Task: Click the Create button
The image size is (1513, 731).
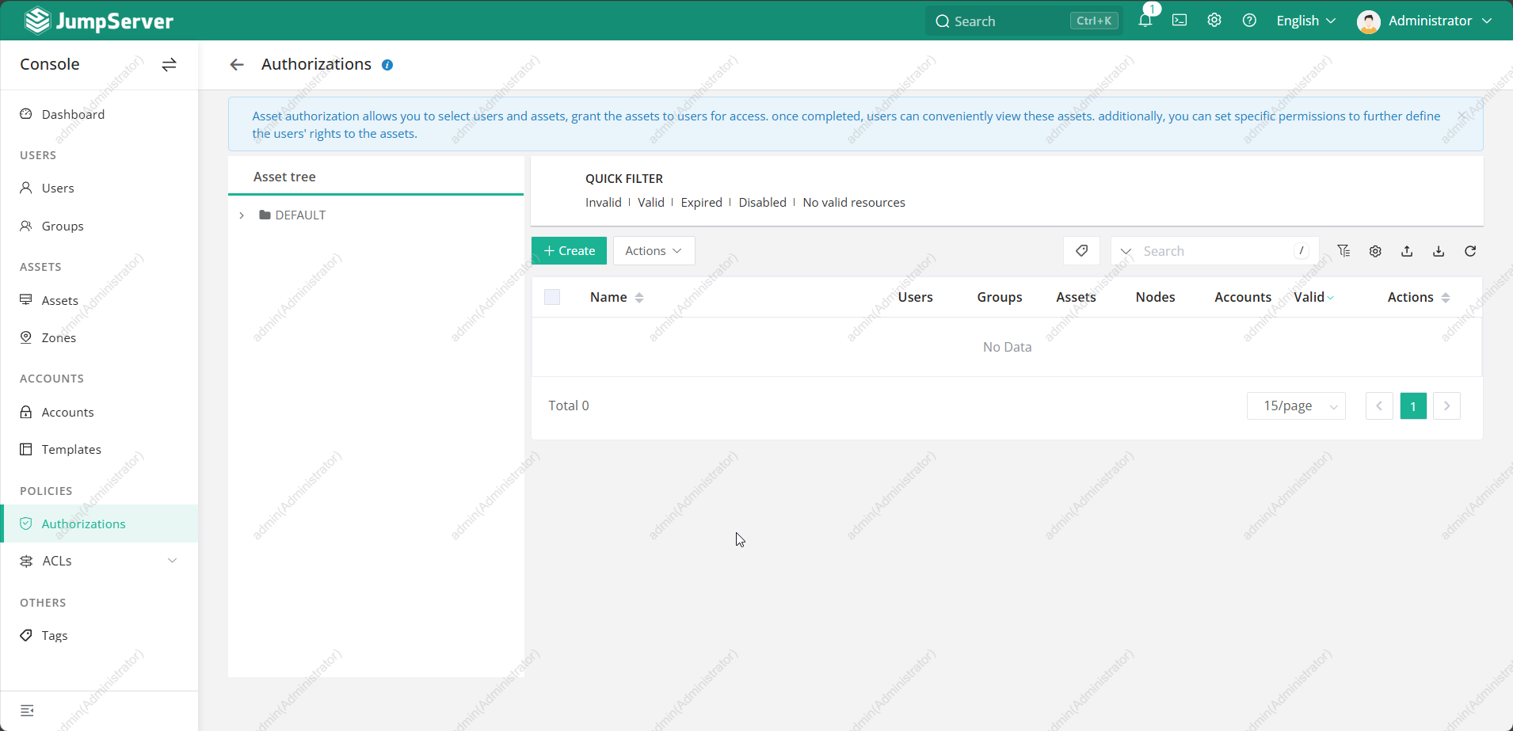Action: [x=569, y=251]
